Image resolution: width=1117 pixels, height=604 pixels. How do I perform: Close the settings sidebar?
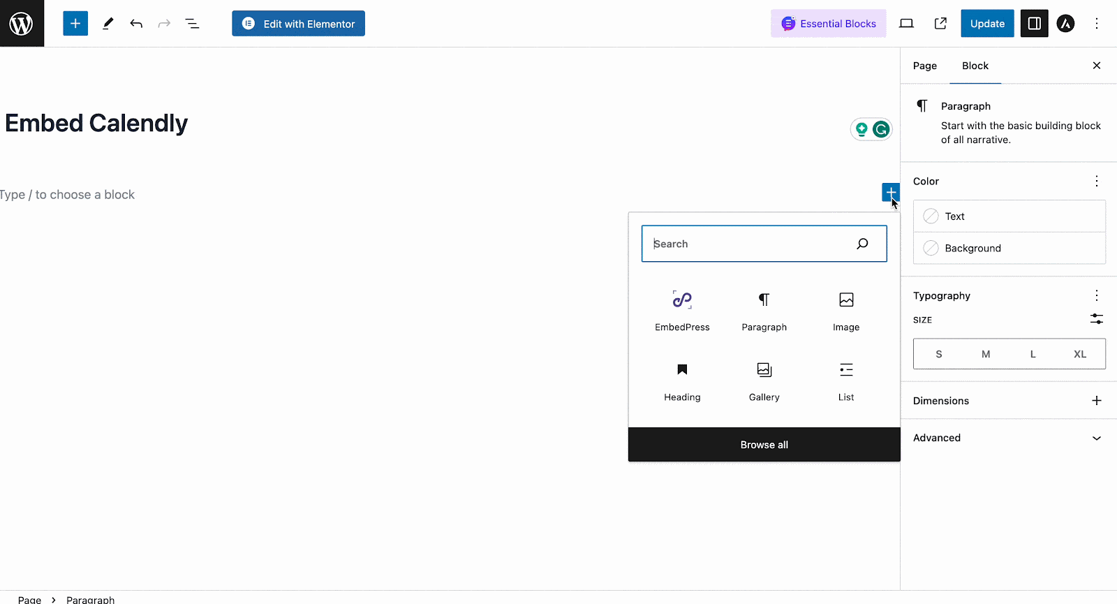1097,66
